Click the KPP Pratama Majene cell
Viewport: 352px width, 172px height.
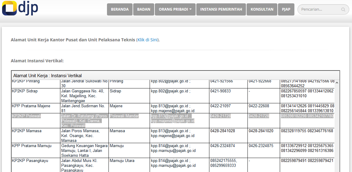pos(31,106)
